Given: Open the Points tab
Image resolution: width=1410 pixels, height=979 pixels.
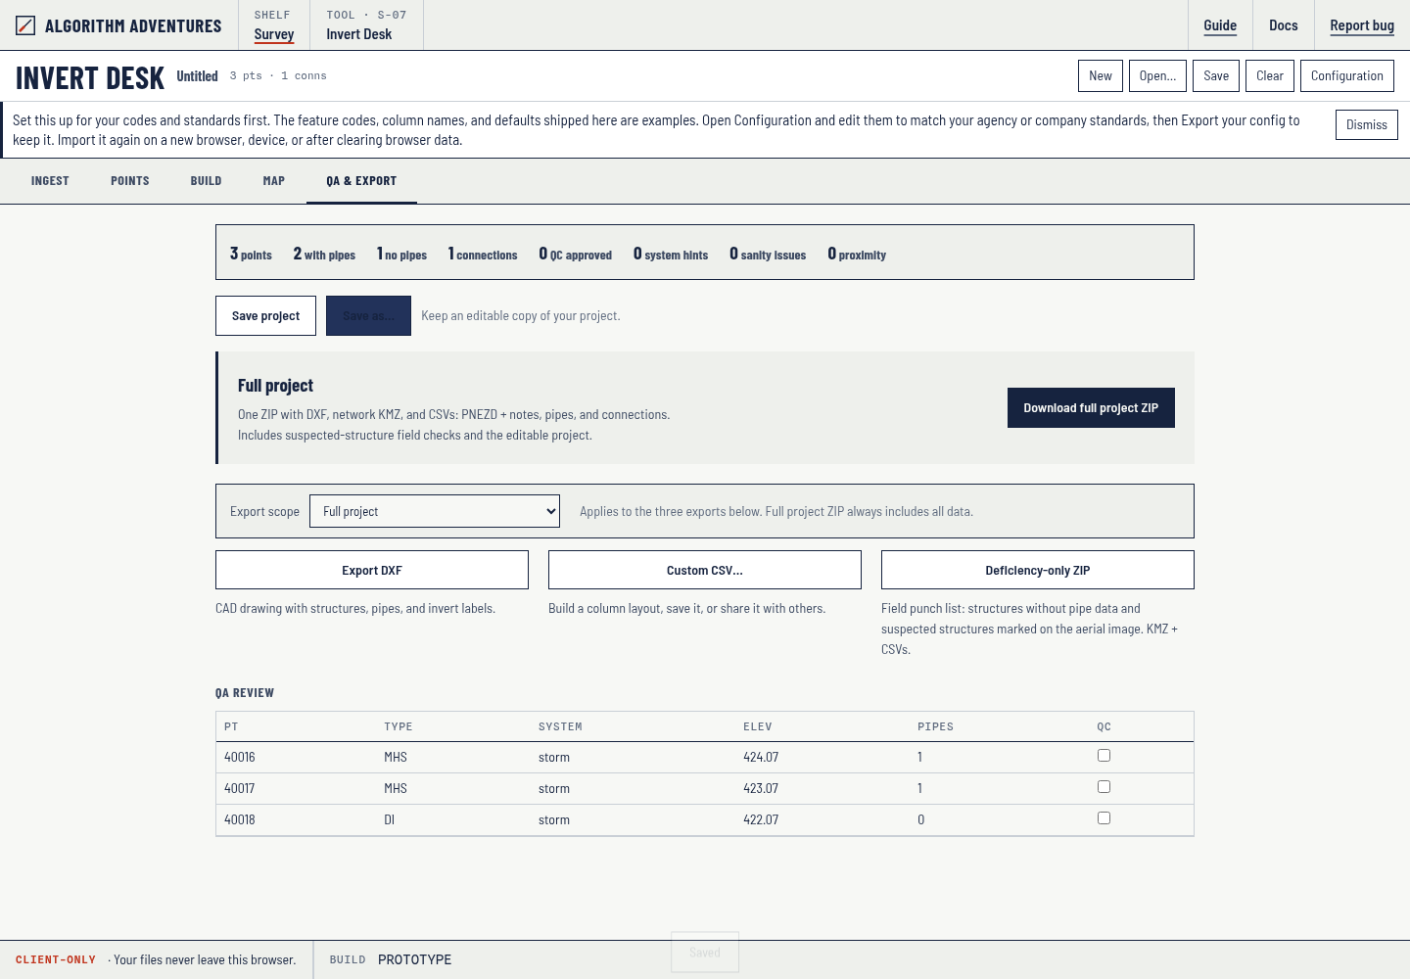Looking at the screenshot, I should pyautogui.click(x=130, y=181).
